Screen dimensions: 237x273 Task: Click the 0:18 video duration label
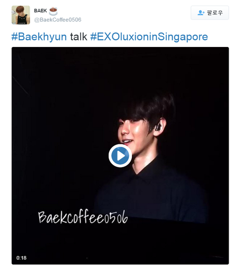(x=21, y=258)
